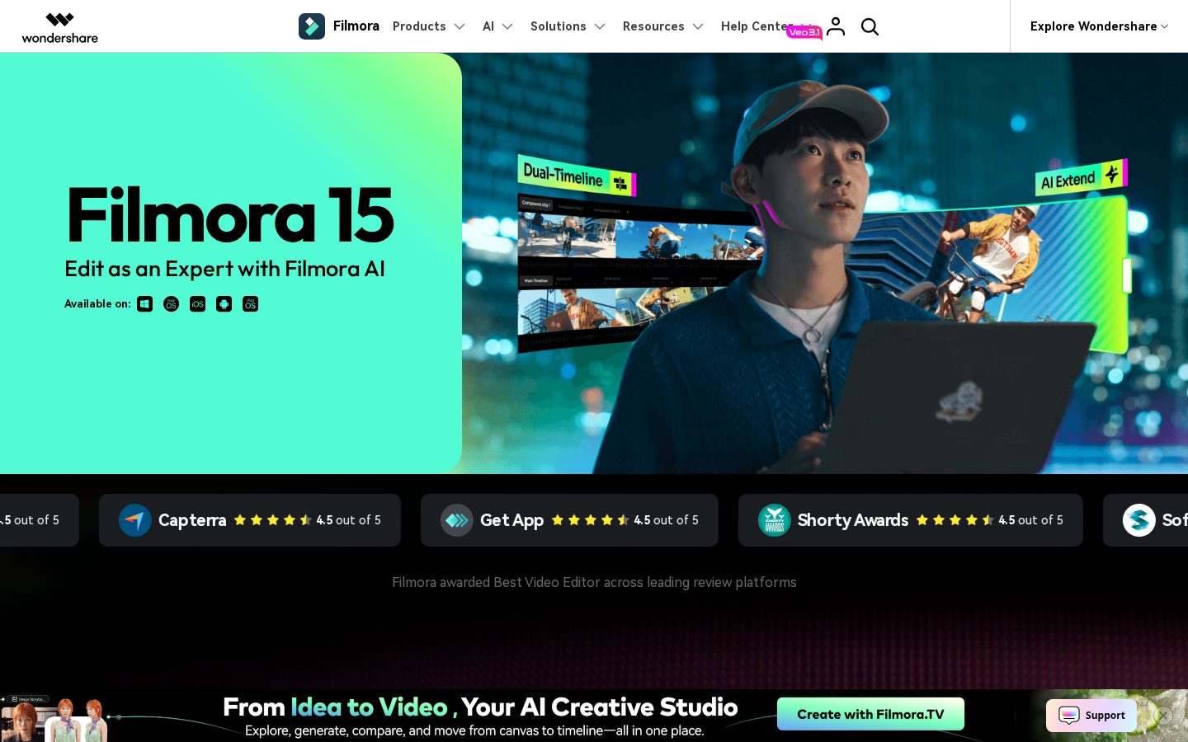Open the Get App 4.5 rating card
Viewport: 1188px width, 742px height.
pos(569,520)
